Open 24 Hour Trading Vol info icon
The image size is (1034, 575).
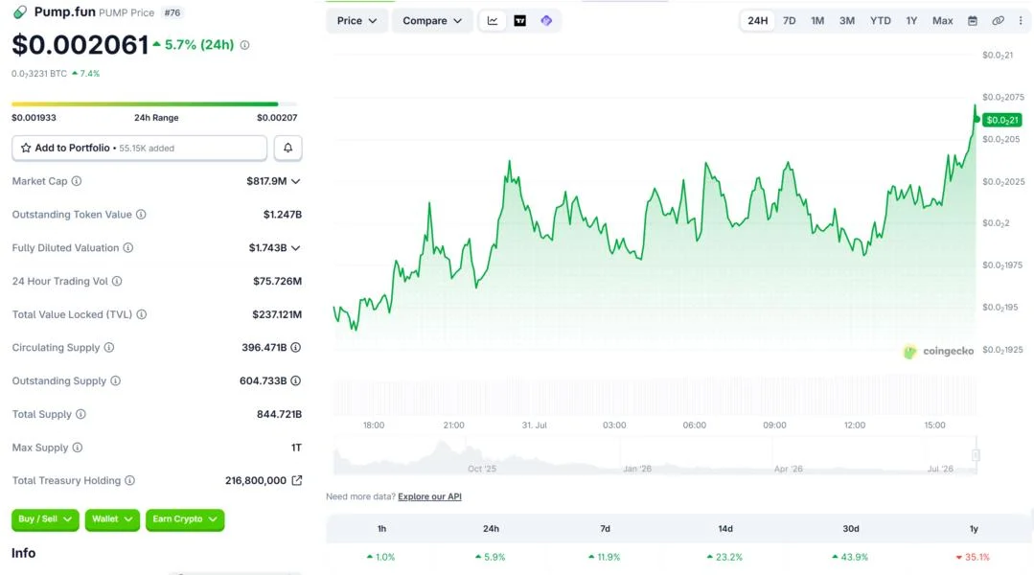(x=117, y=281)
